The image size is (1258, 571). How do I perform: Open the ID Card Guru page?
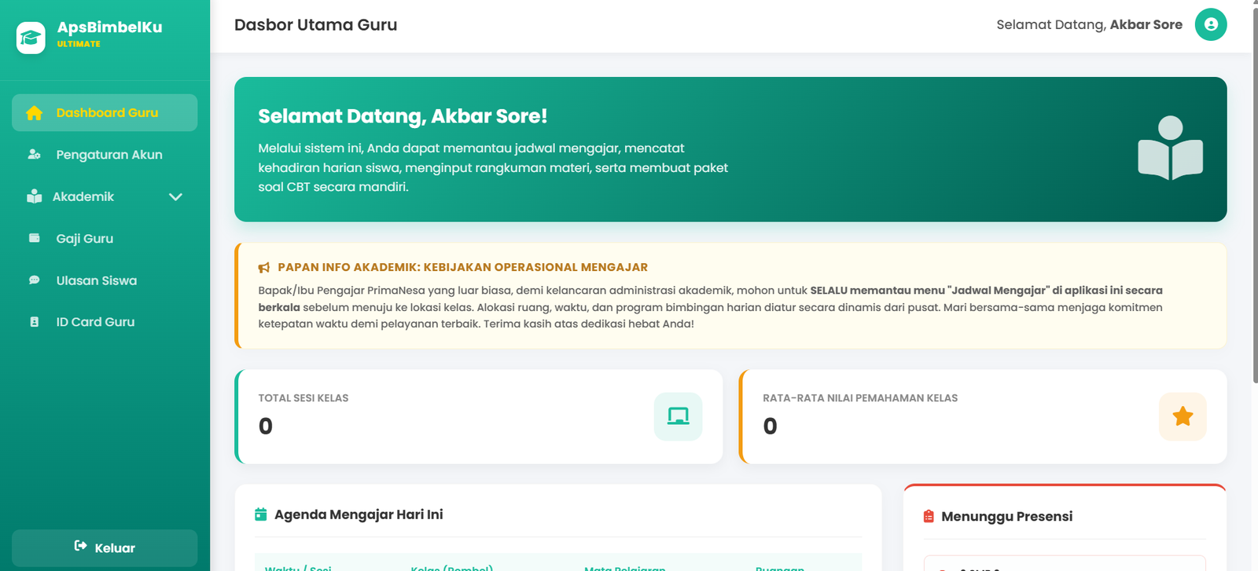point(105,322)
